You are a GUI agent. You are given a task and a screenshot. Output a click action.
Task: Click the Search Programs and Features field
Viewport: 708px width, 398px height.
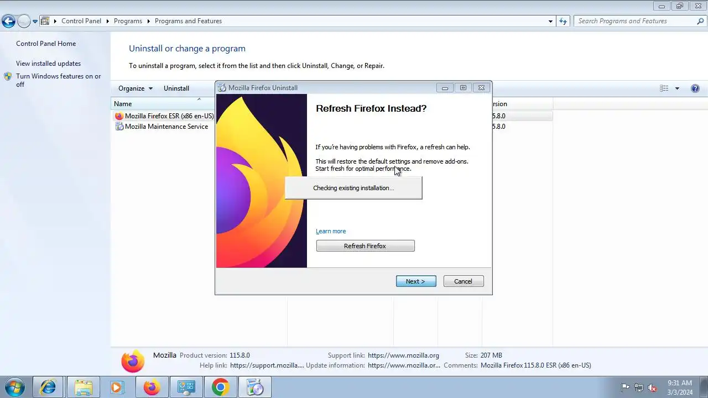click(634, 21)
